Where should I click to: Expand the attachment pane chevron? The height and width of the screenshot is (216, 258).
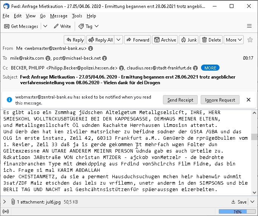point(5,202)
